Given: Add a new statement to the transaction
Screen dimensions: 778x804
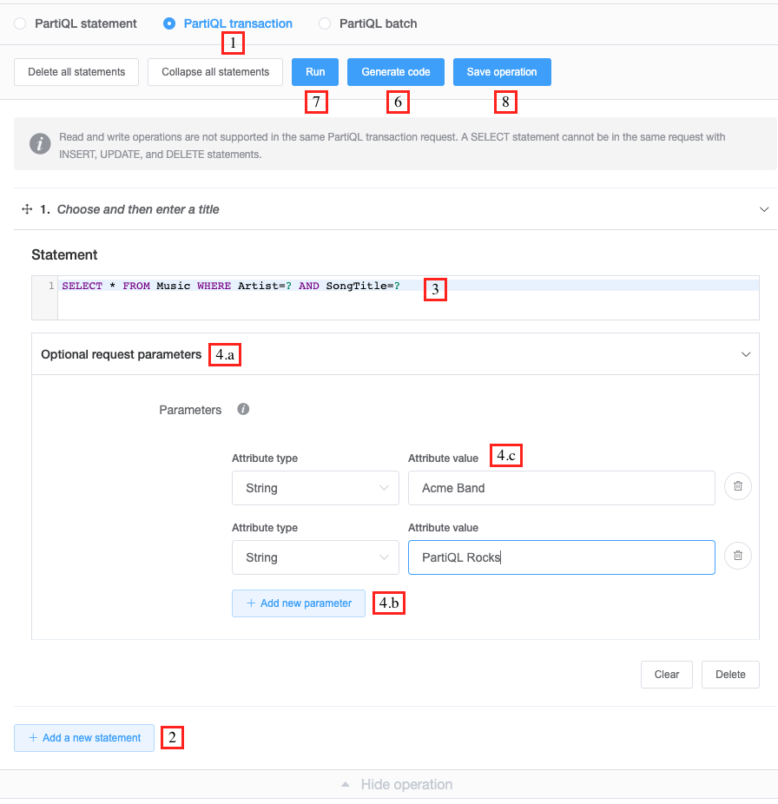Looking at the screenshot, I should point(84,738).
